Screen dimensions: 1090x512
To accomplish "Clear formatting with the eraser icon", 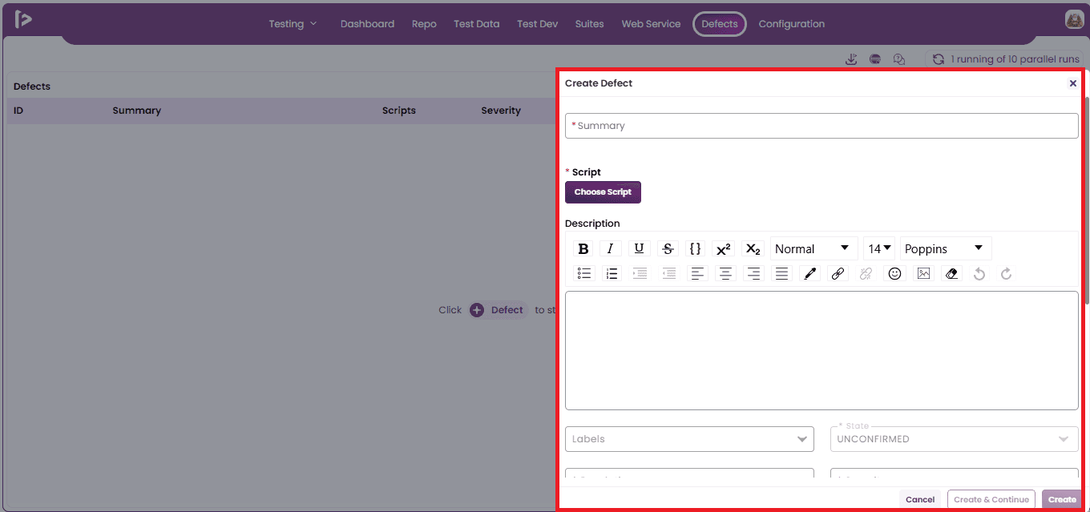I will point(951,273).
